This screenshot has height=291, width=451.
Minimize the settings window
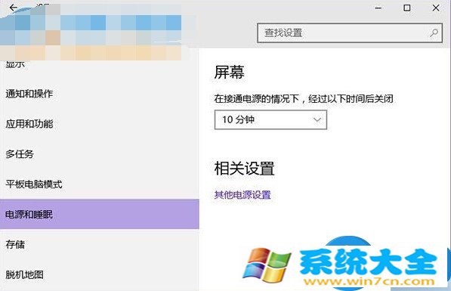click(x=378, y=8)
